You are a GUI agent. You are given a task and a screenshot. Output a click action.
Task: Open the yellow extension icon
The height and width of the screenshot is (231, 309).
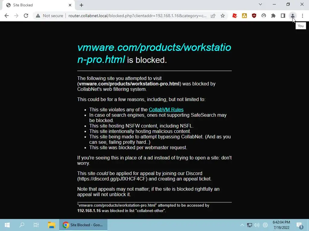(x=244, y=16)
